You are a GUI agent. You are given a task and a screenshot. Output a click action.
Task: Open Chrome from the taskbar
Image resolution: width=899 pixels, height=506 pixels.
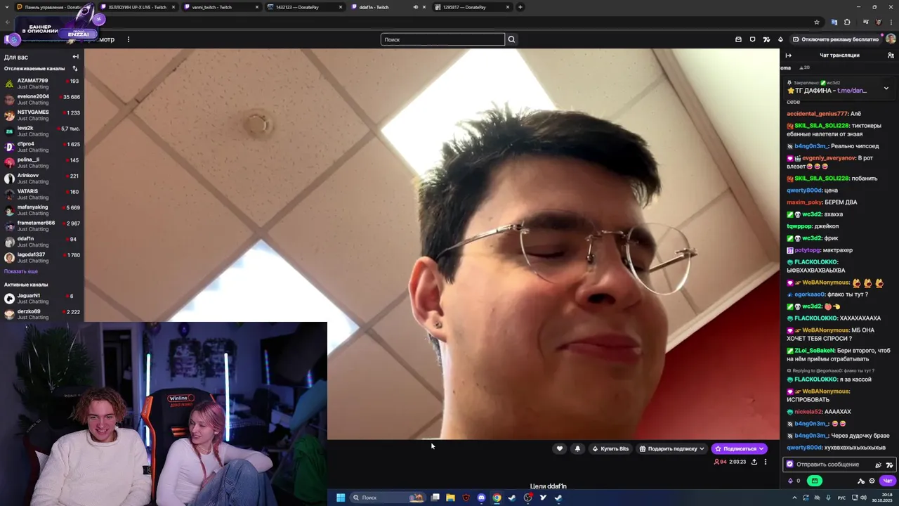[497, 498]
